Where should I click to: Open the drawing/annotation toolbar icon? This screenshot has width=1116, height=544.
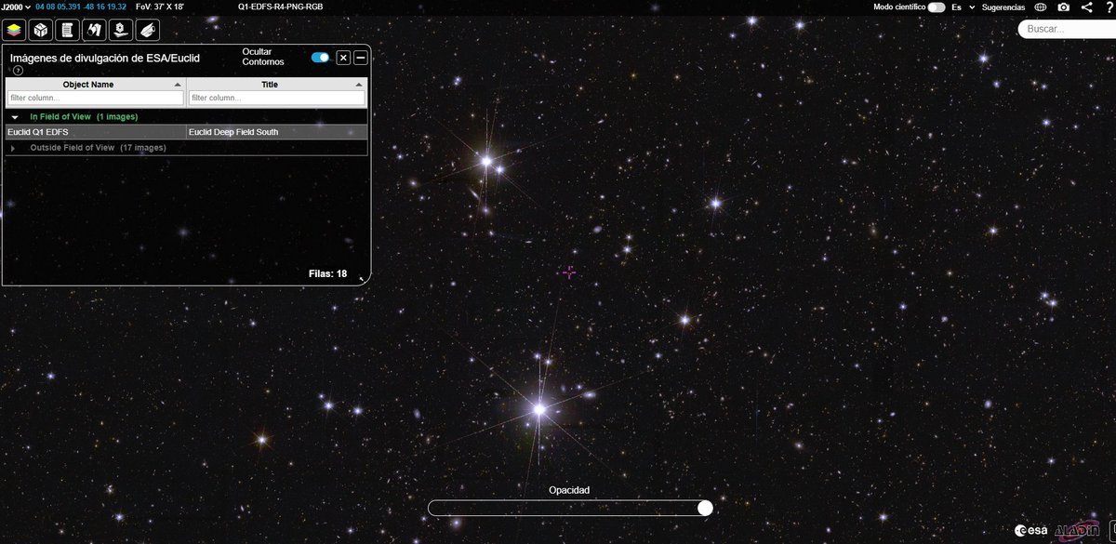(x=147, y=30)
